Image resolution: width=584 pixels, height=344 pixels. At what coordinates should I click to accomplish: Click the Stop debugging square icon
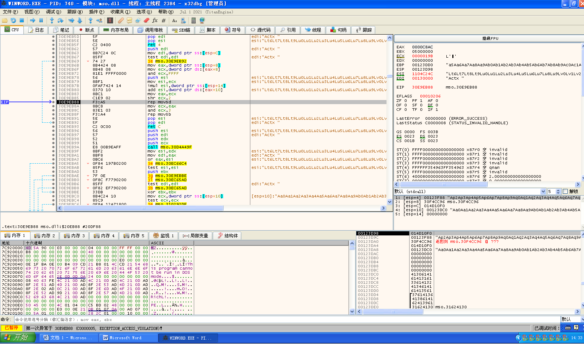coord(22,20)
